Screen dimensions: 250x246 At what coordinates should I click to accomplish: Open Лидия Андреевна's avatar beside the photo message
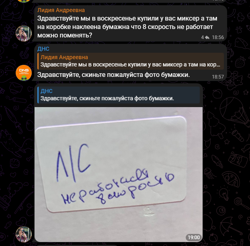coord(24,234)
